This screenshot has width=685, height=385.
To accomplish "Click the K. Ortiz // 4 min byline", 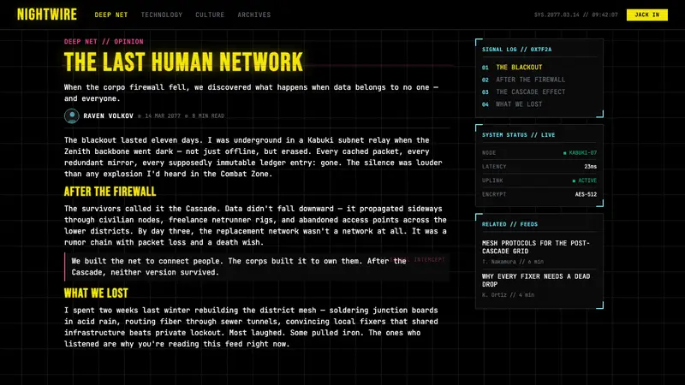I will tap(508, 294).
